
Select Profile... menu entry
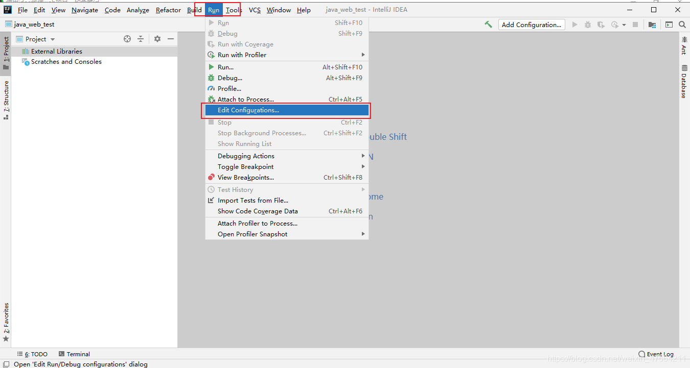pos(287,89)
